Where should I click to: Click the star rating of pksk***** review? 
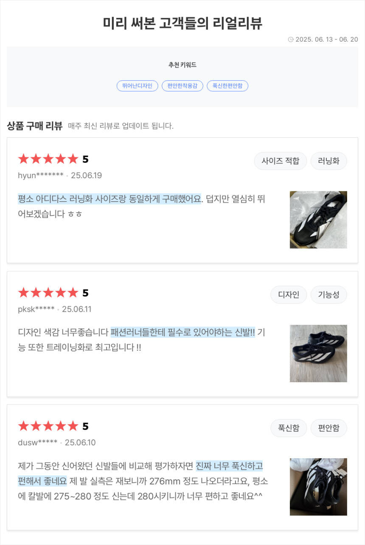[48, 293]
